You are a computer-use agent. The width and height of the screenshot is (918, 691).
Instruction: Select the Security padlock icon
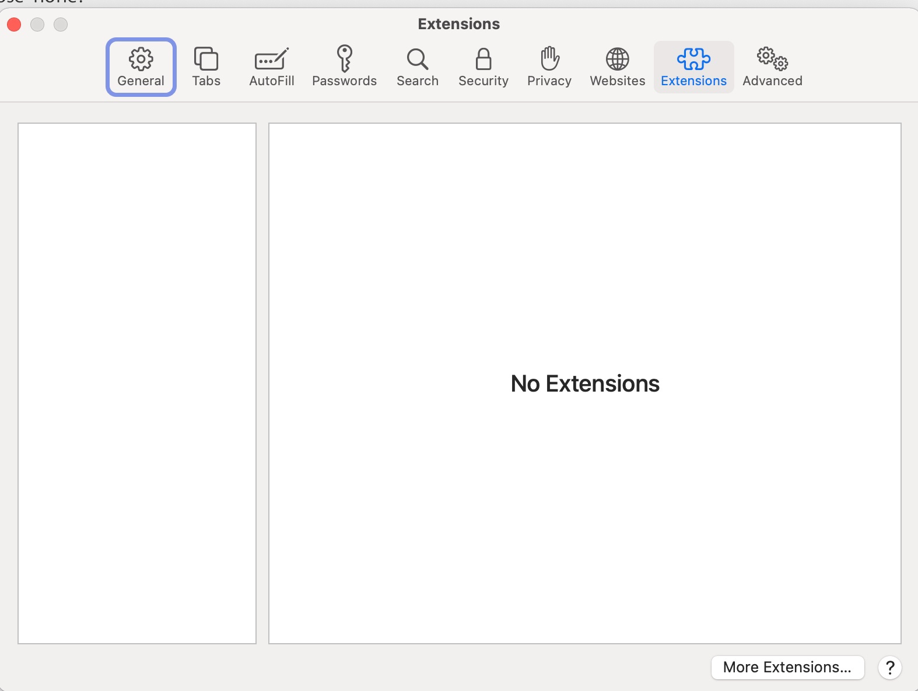point(483,59)
